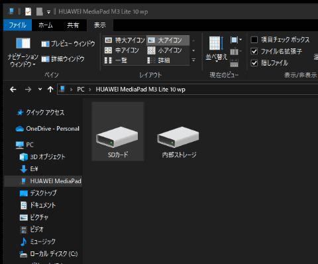
Task: Expand the layout gallery more options
Action: click(x=193, y=60)
